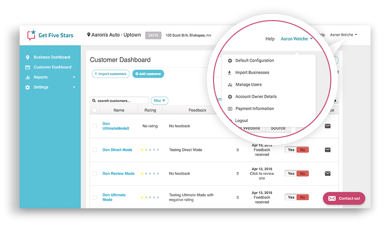The height and width of the screenshot is (238, 383).
Task: Open the Don Direct Mode customer link
Action: pos(117,150)
